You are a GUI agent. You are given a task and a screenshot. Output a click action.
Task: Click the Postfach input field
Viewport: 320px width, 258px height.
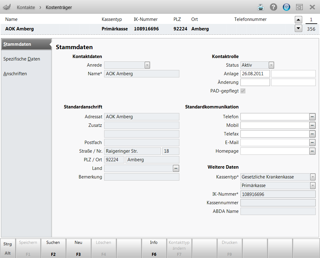pyautogui.click(x=142, y=143)
